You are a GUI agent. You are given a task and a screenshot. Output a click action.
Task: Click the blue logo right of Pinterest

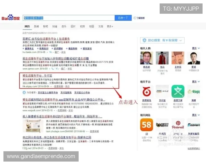tap(194, 124)
